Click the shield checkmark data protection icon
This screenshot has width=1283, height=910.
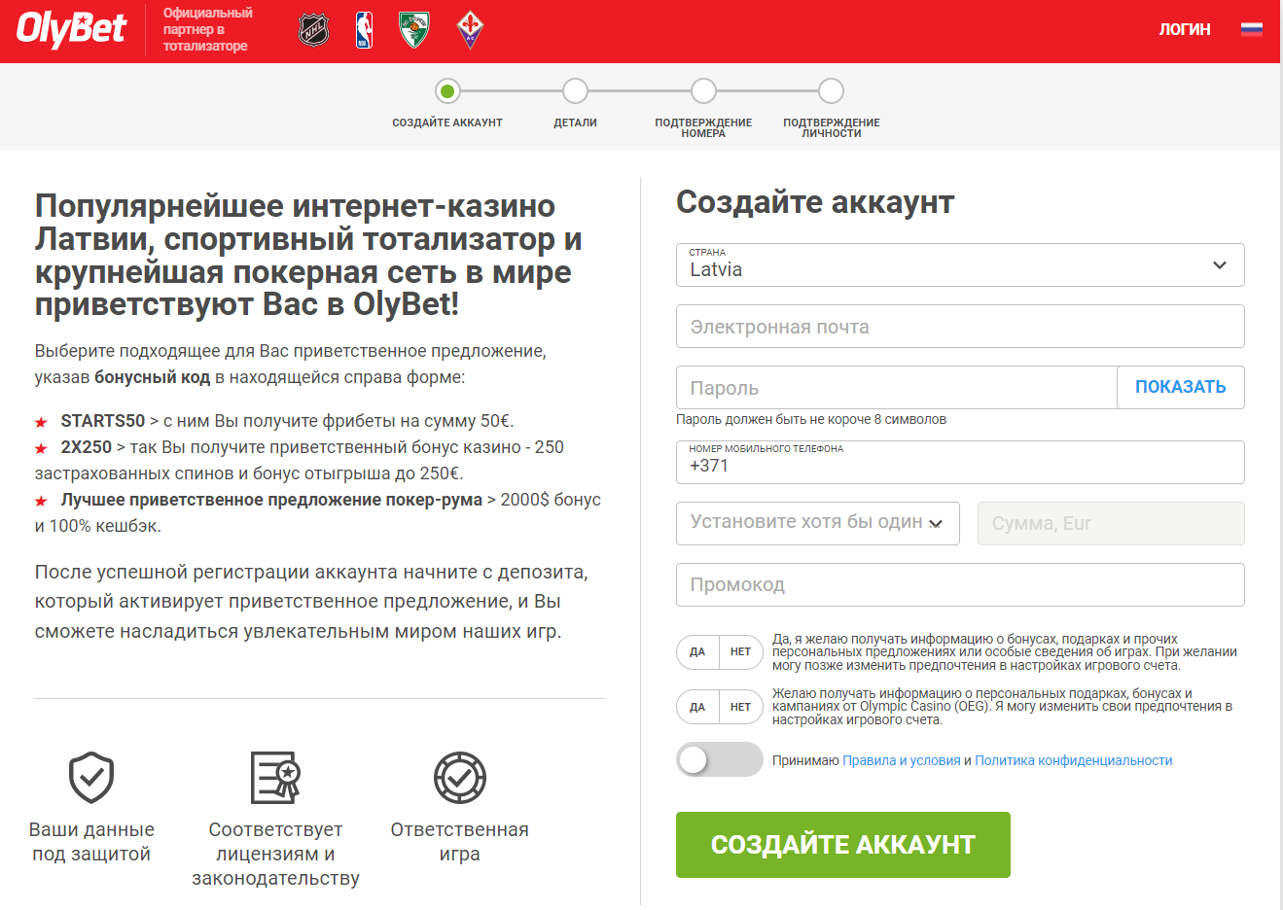click(91, 777)
